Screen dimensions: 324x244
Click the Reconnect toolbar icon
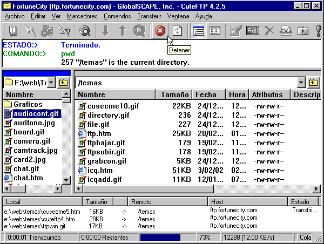click(x=48, y=31)
